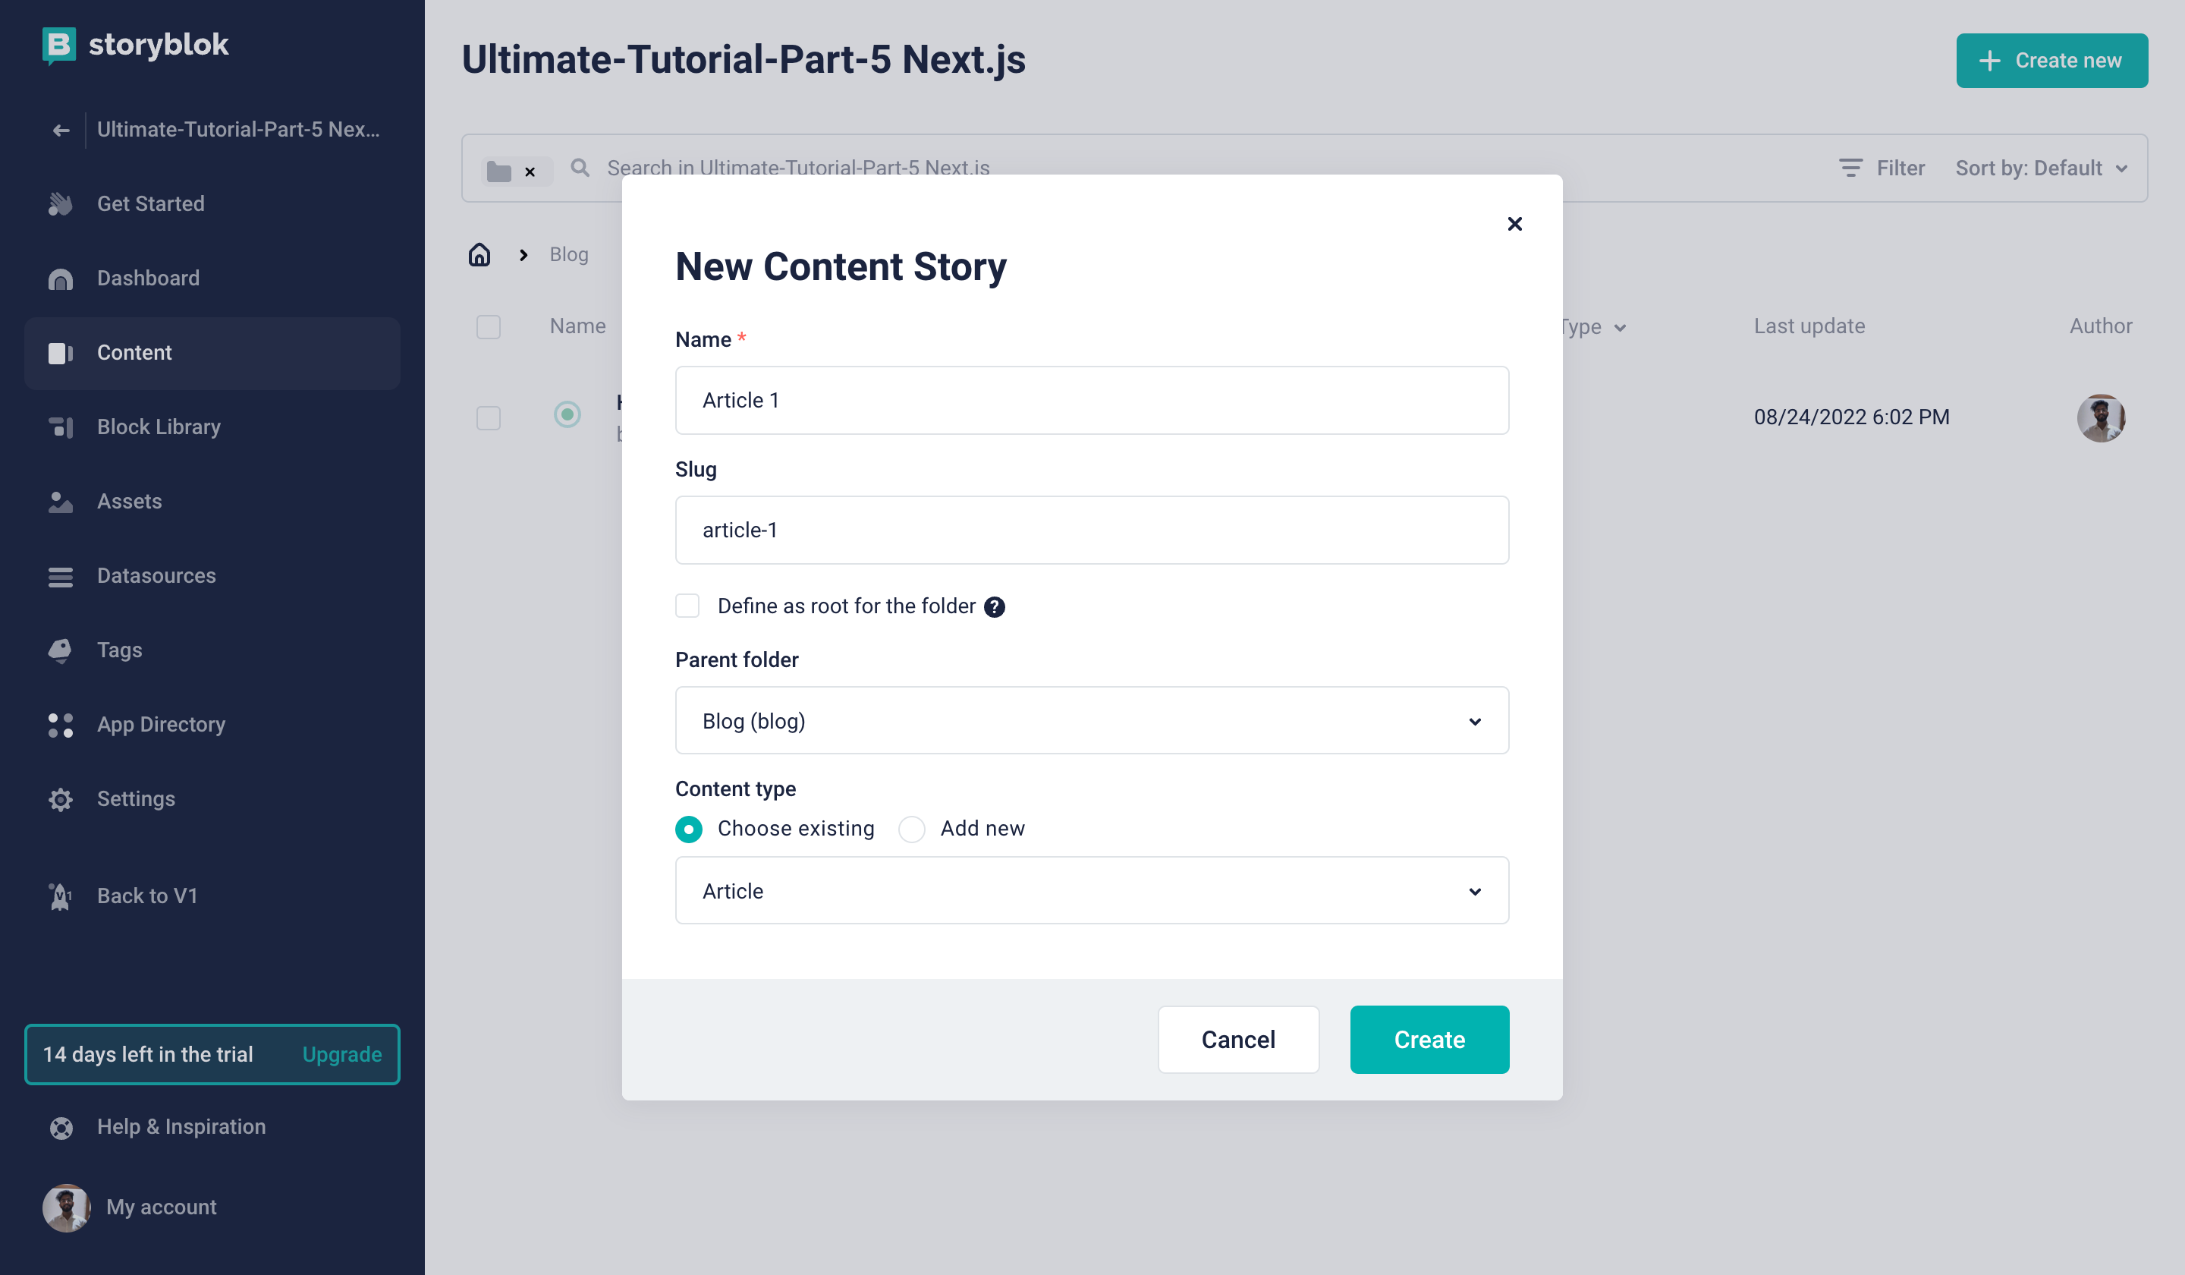The height and width of the screenshot is (1275, 2185).
Task: Click the Filter lines icon
Action: click(1850, 168)
